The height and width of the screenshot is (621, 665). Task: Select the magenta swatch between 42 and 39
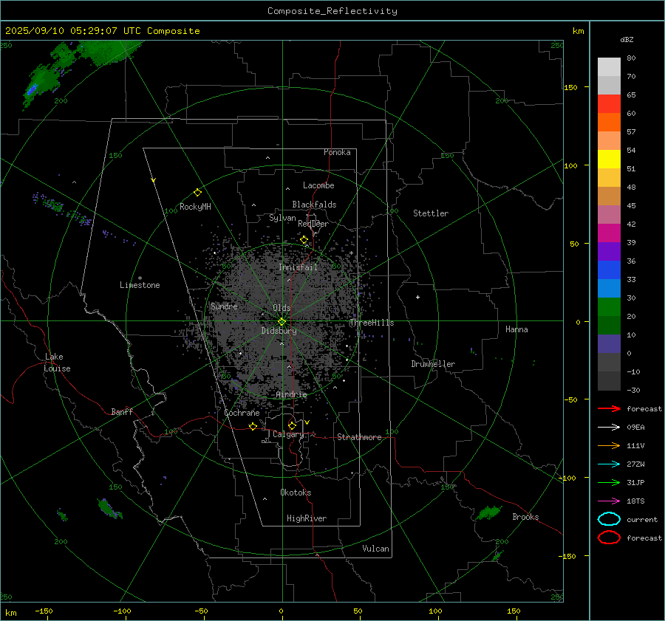coord(609,233)
